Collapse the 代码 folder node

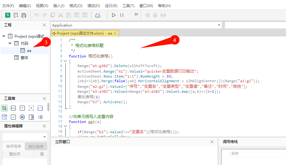pyautogui.click(x=10, y=43)
